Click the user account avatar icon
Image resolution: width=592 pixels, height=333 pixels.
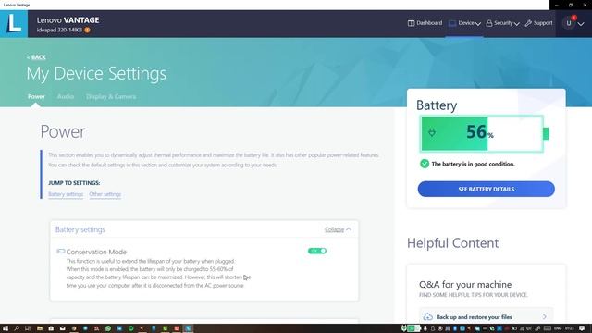click(x=569, y=23)
